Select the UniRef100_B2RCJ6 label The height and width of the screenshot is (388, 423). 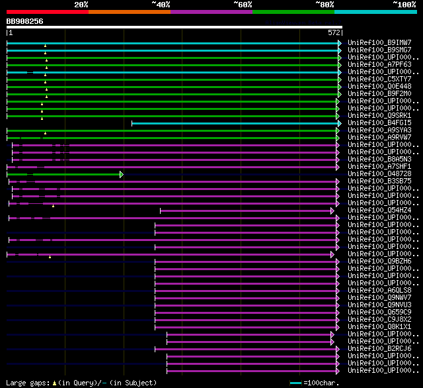pos(379,349)
